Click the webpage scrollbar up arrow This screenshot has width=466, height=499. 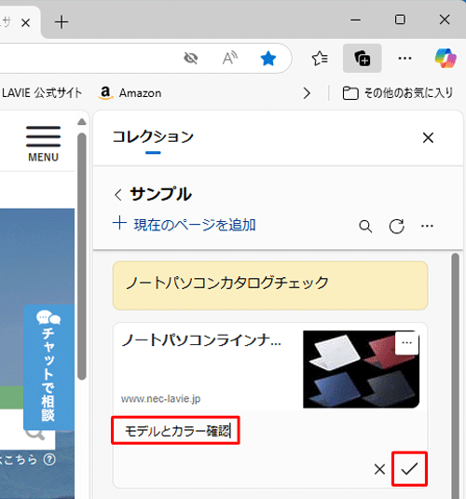[82, 122]
